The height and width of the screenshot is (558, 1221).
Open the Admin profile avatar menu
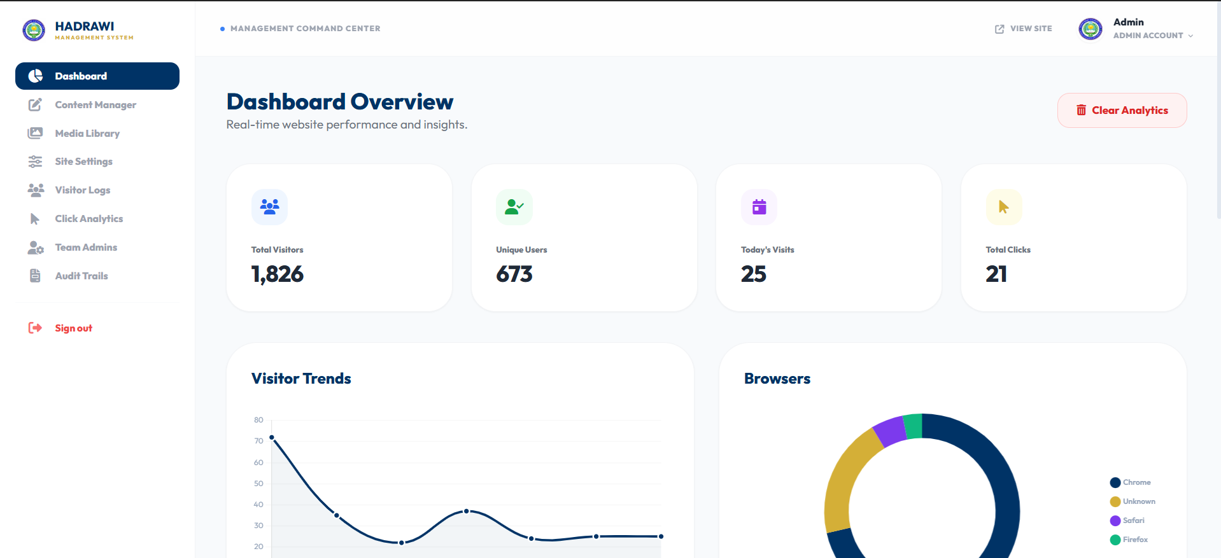click(1090, 29)
